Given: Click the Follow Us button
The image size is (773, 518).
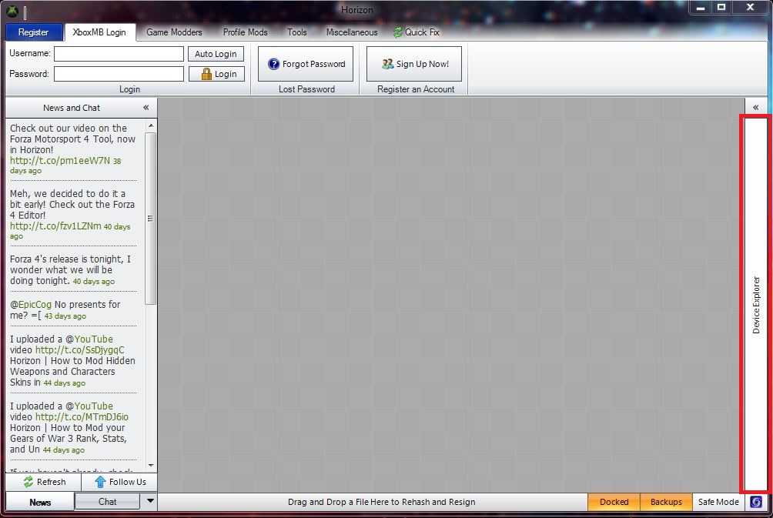Looking at the screenshot, I should (x=120, y=482).
